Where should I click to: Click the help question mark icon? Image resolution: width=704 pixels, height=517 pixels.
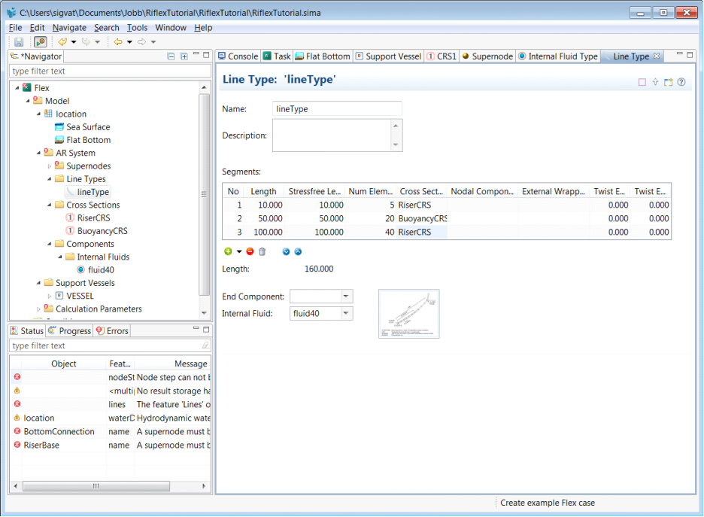[681, 82]
